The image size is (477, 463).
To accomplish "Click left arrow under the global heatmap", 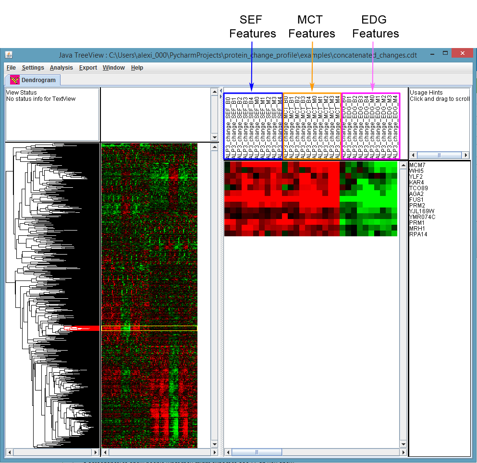I will click(105, 452).
